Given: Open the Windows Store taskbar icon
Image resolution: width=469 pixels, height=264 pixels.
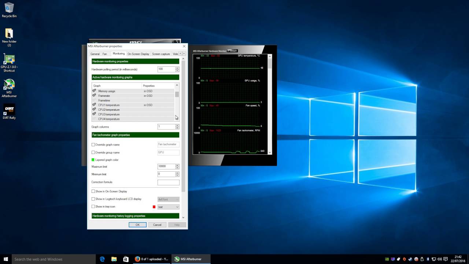Looking at the screenshot, I should [x=126, y=259].
